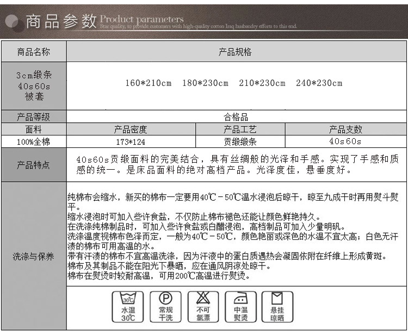Click the 产品等级 label cell

tap(34, 116)
